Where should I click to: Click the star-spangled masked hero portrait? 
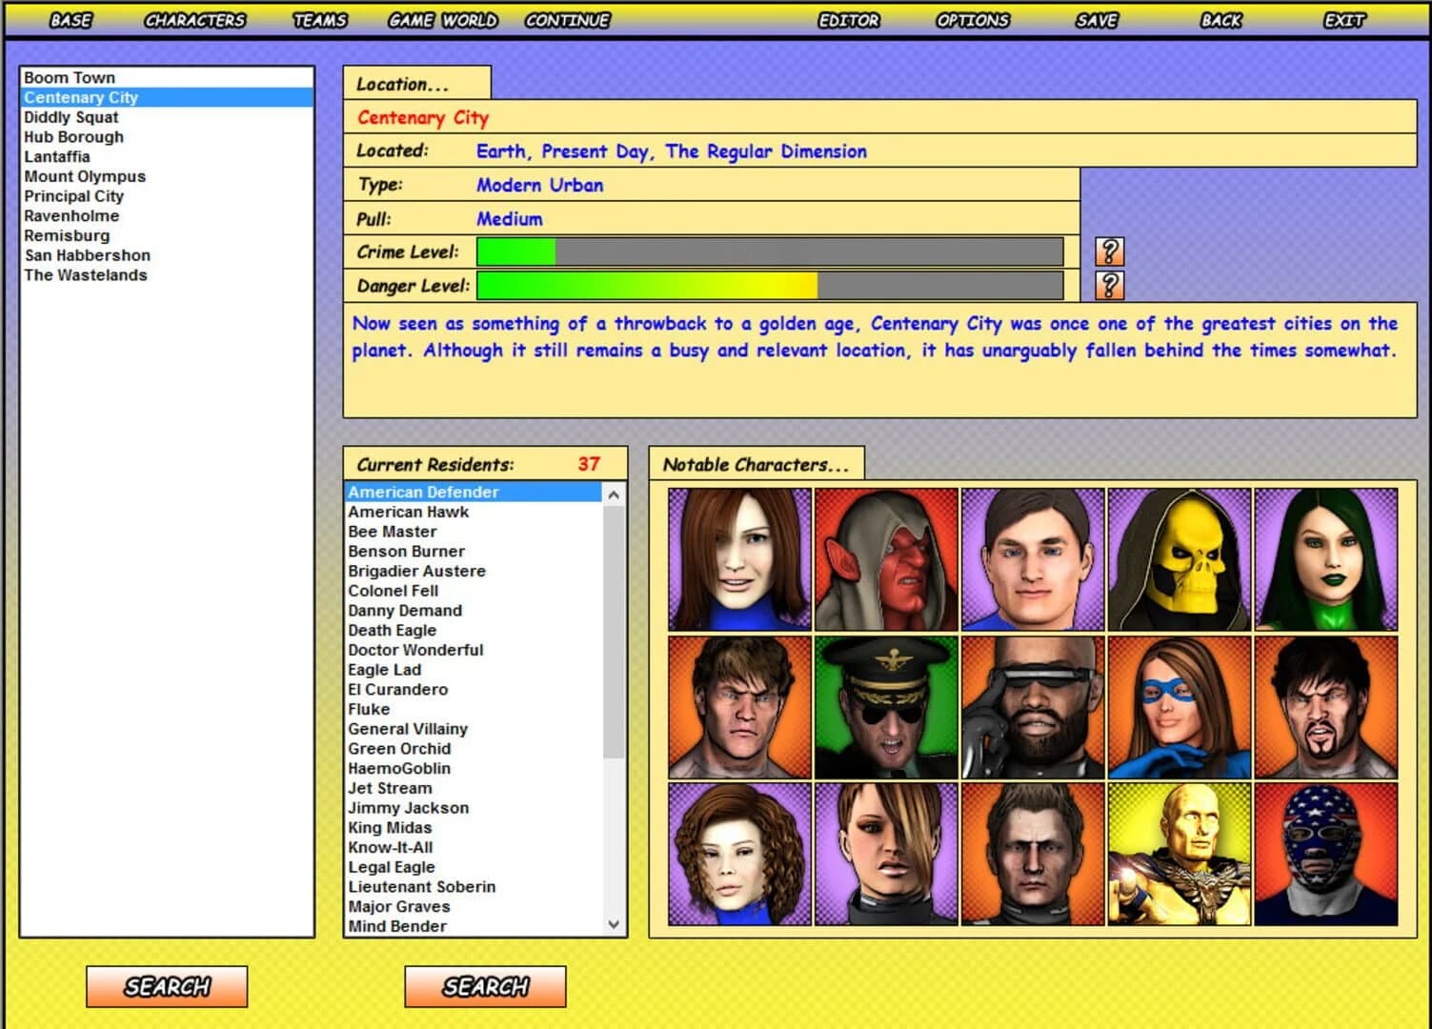1326,851
